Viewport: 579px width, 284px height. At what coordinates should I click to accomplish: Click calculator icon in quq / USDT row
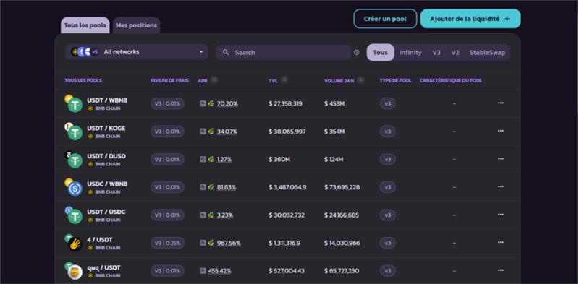pyautogui.click(x=203, y=271)
